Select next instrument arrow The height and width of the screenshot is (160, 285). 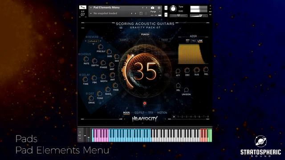pos(147,8)
